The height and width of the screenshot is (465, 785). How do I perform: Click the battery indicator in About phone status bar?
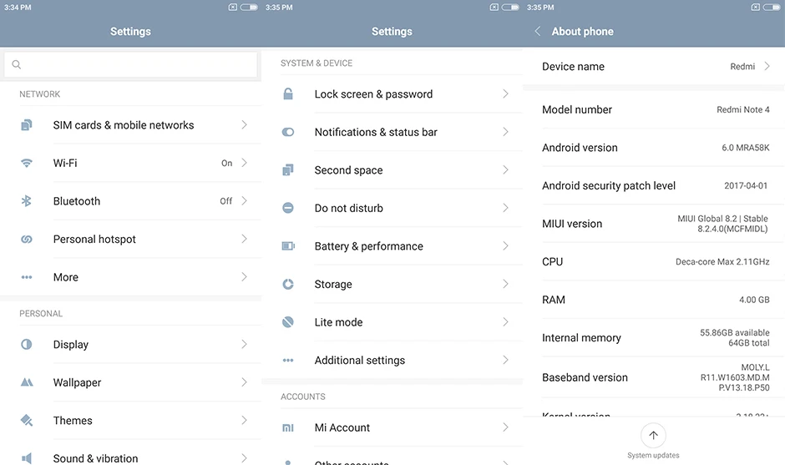tap(771, 7)
